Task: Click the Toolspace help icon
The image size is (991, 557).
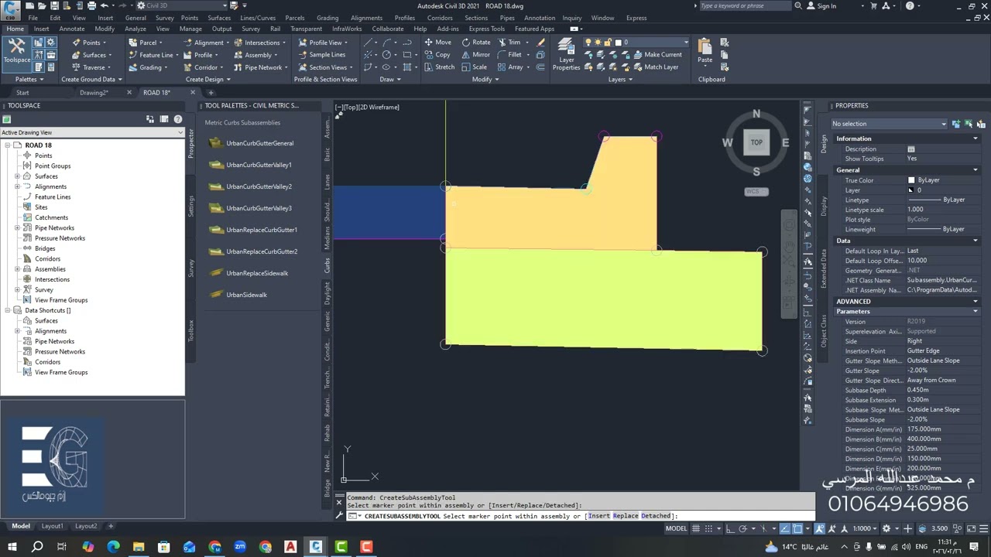Action: coord(178,119)
